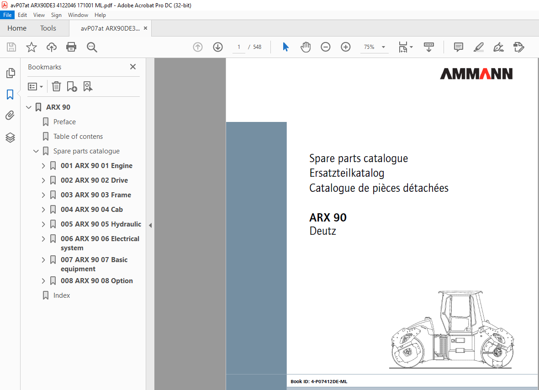The height and width of the screenshot is (390, 539).
Task: Collapse Spare parts catalogue bookmark
Action: click(x=36, y=151)
